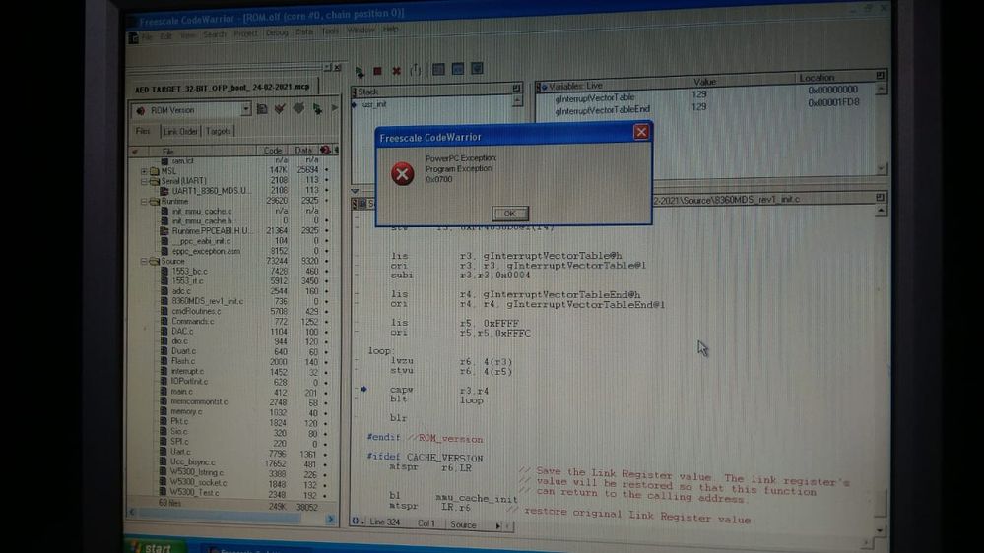984x553 pixels.
Task: Click the Variables pane zoom icon
Action: [x=880, y=75]
